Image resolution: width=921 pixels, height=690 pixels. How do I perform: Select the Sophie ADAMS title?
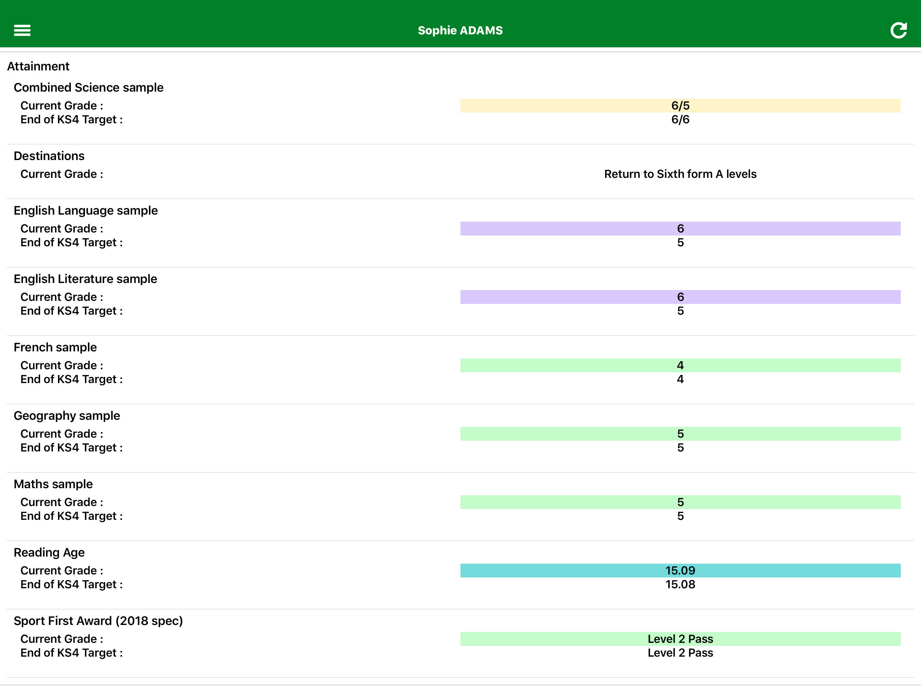coord(460,30)
